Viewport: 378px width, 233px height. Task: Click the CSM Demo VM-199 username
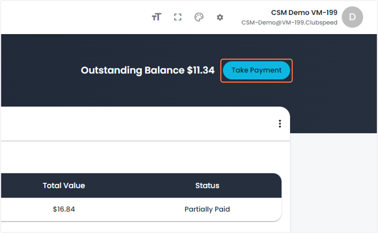pyautogui.click(x=304, y=13)
